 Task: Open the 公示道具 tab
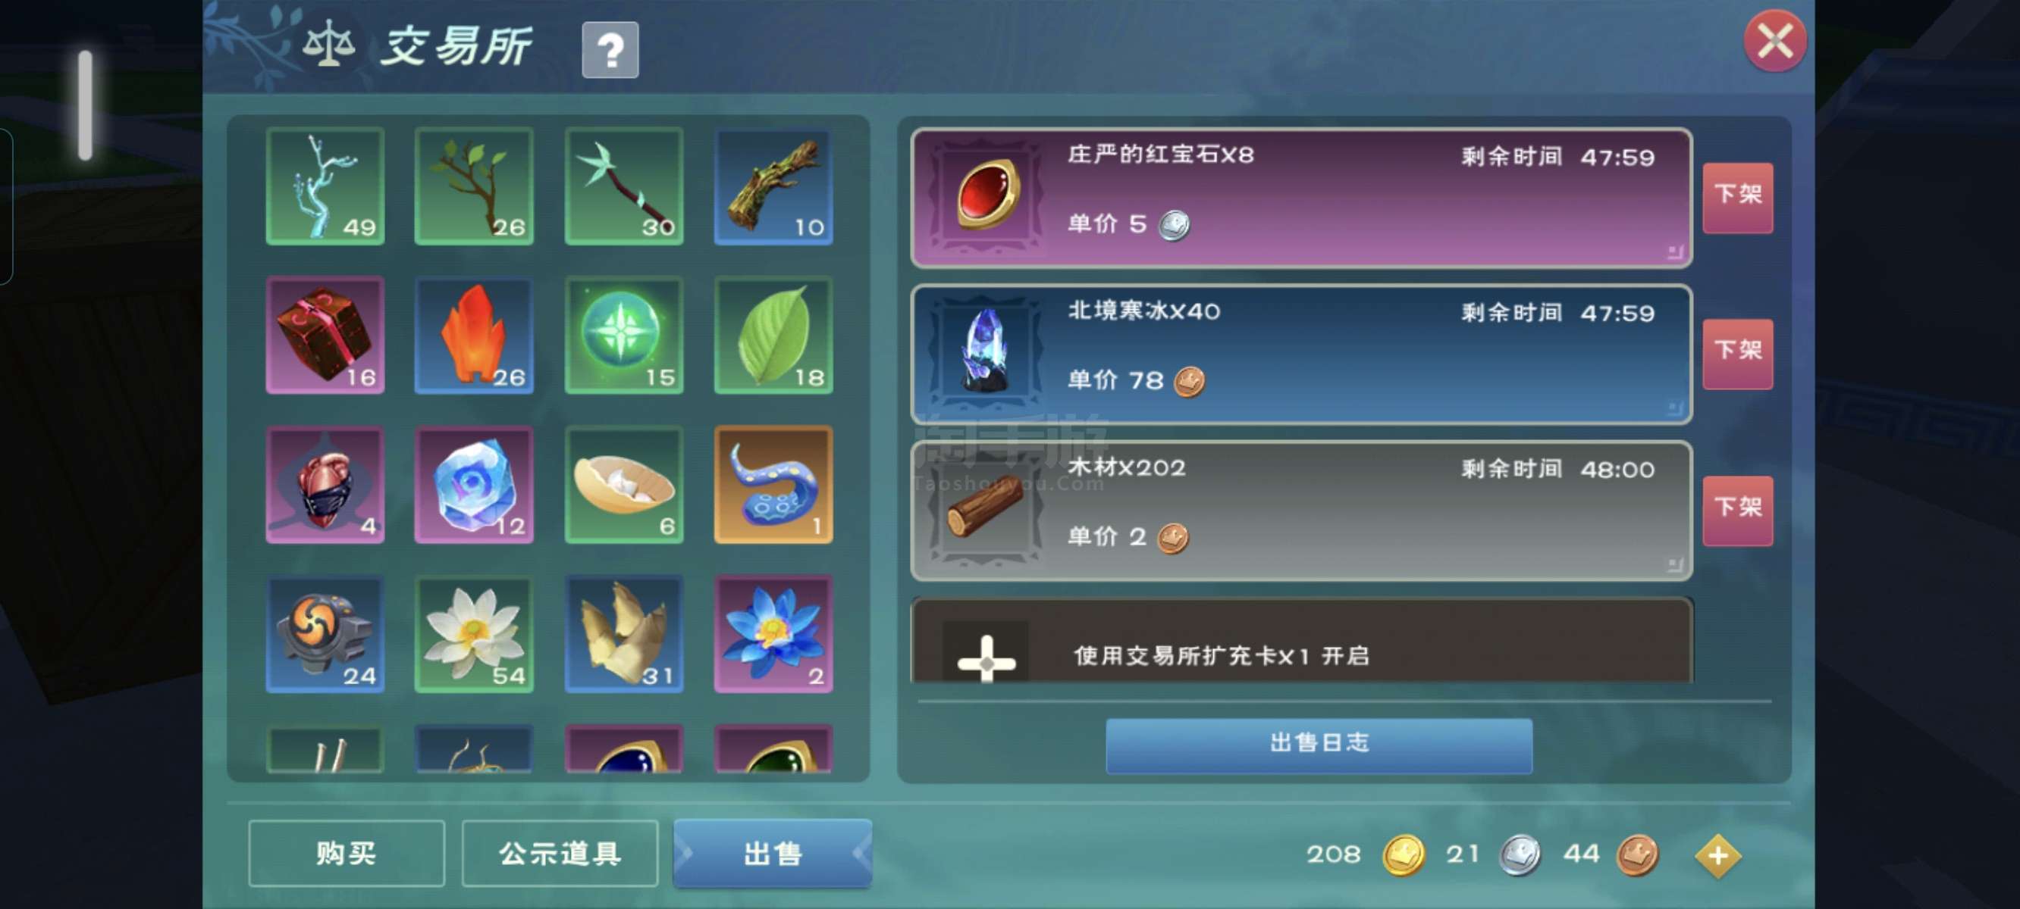(560, 854)
